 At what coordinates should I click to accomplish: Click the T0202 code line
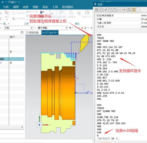click(x=101, y=108)
